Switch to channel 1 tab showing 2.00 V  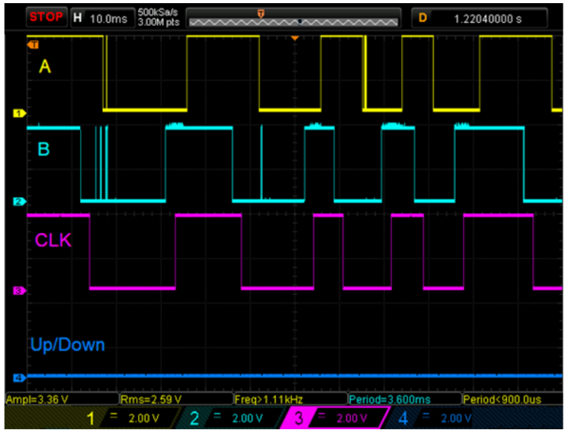(124, 417)
